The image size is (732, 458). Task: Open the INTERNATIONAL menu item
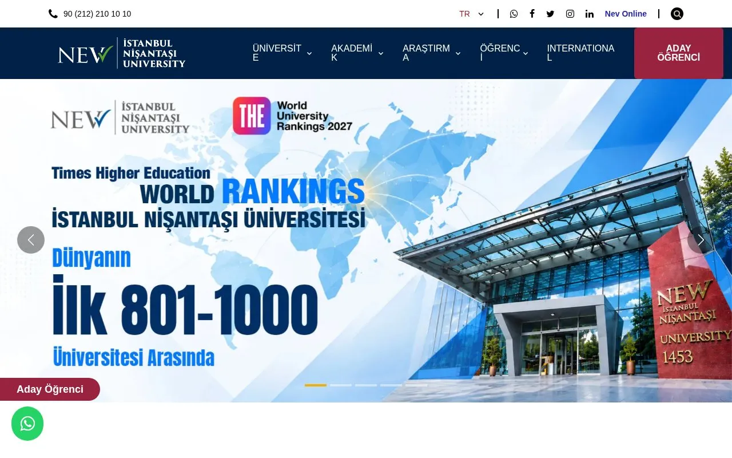tap(580, 53)
